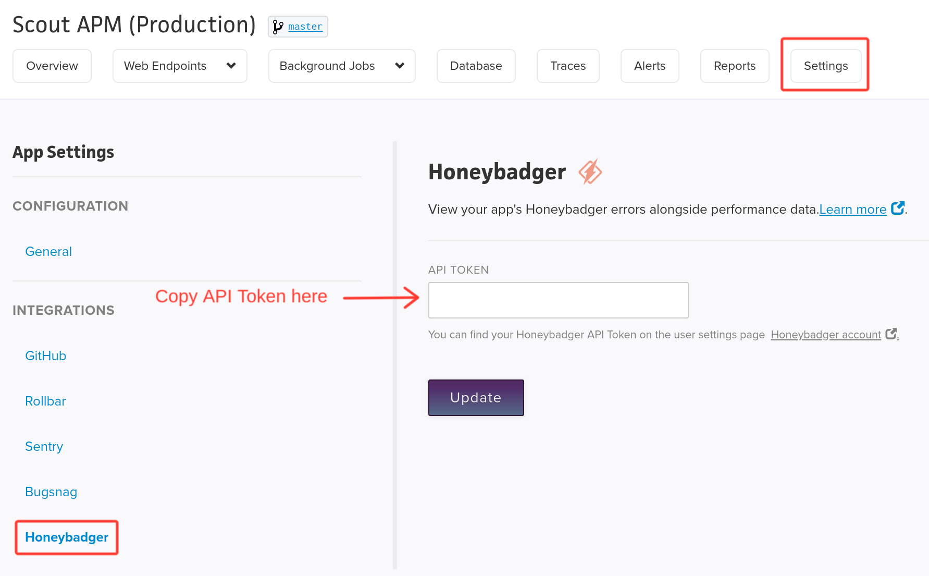Open the GitHub integration settings
Viewport: 929px width, 576px height.
pos(46,356)
